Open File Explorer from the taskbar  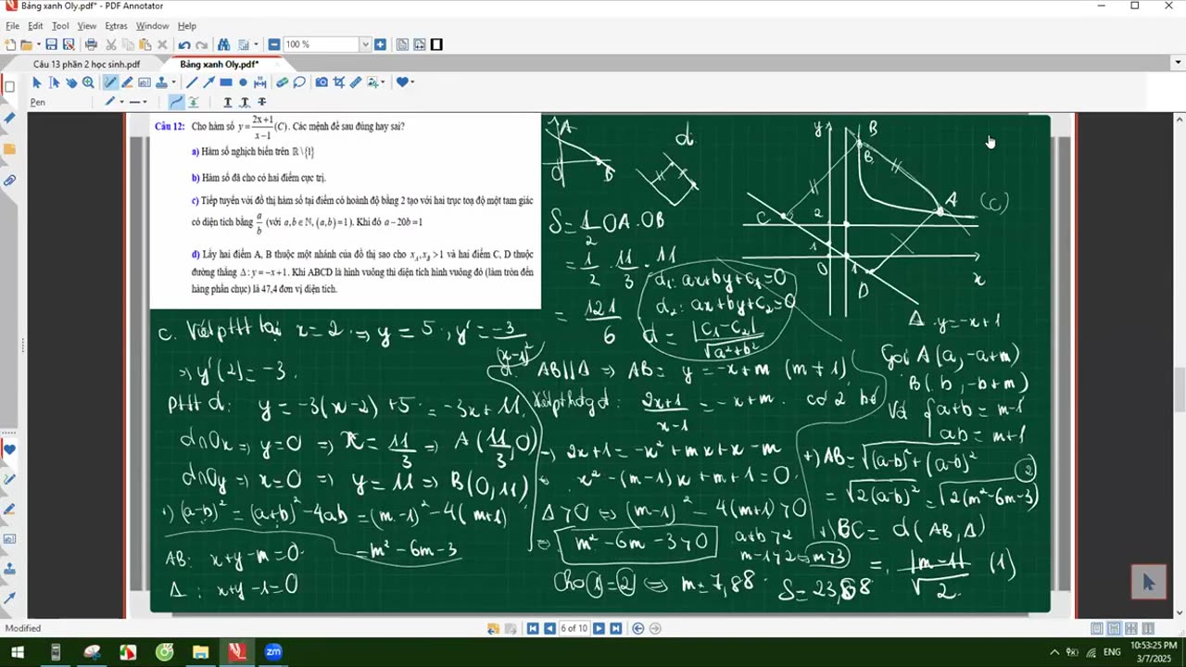(x=200, y=652)
